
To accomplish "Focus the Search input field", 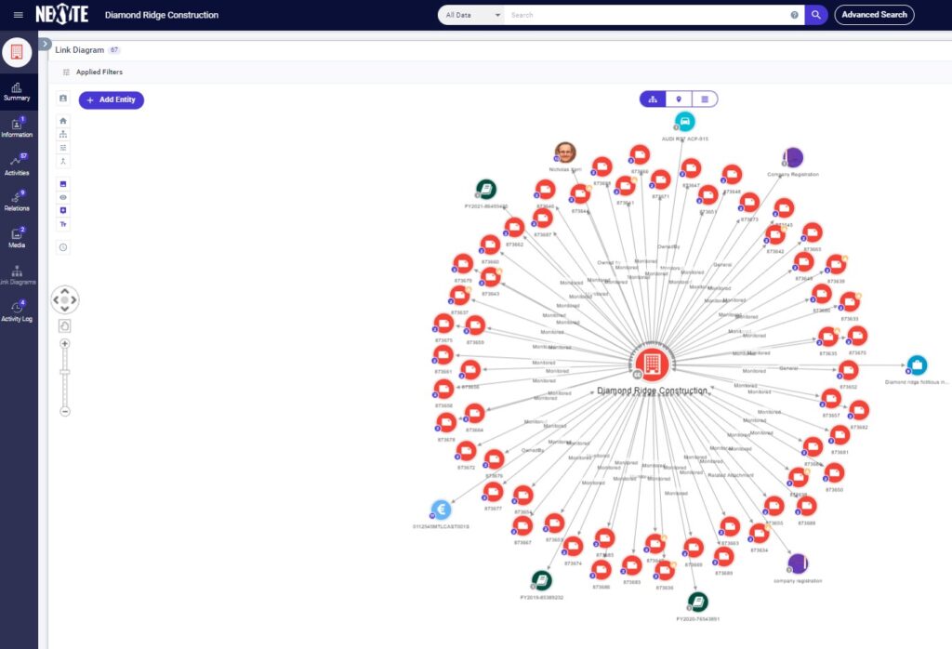I will click(x=647, y=15).
